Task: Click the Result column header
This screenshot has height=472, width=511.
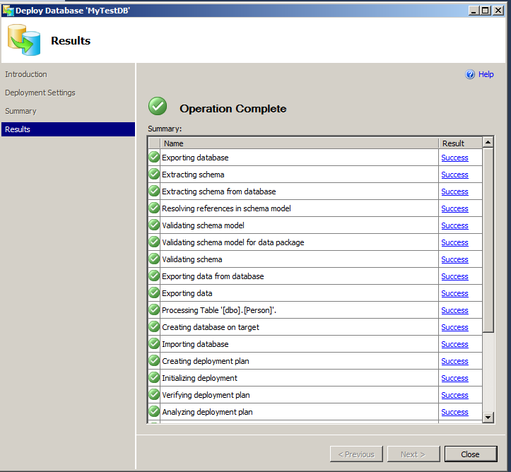Action: [459, 143]
